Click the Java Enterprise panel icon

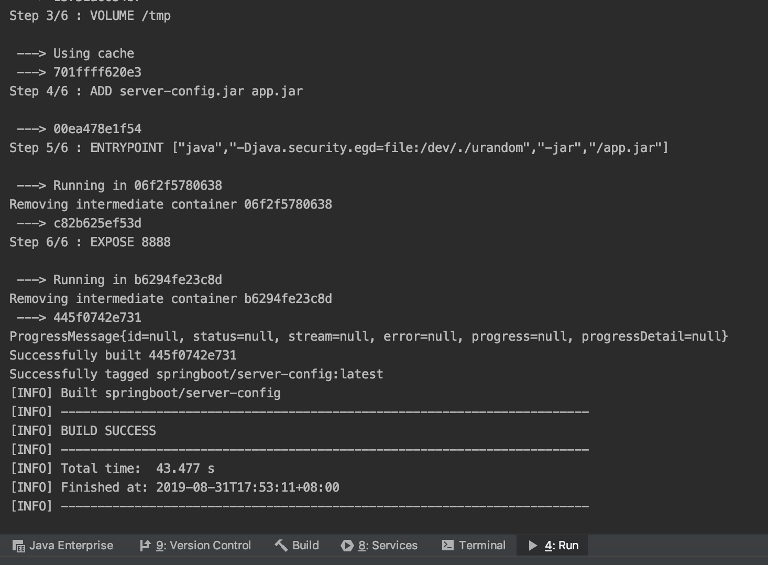[18, 545]
